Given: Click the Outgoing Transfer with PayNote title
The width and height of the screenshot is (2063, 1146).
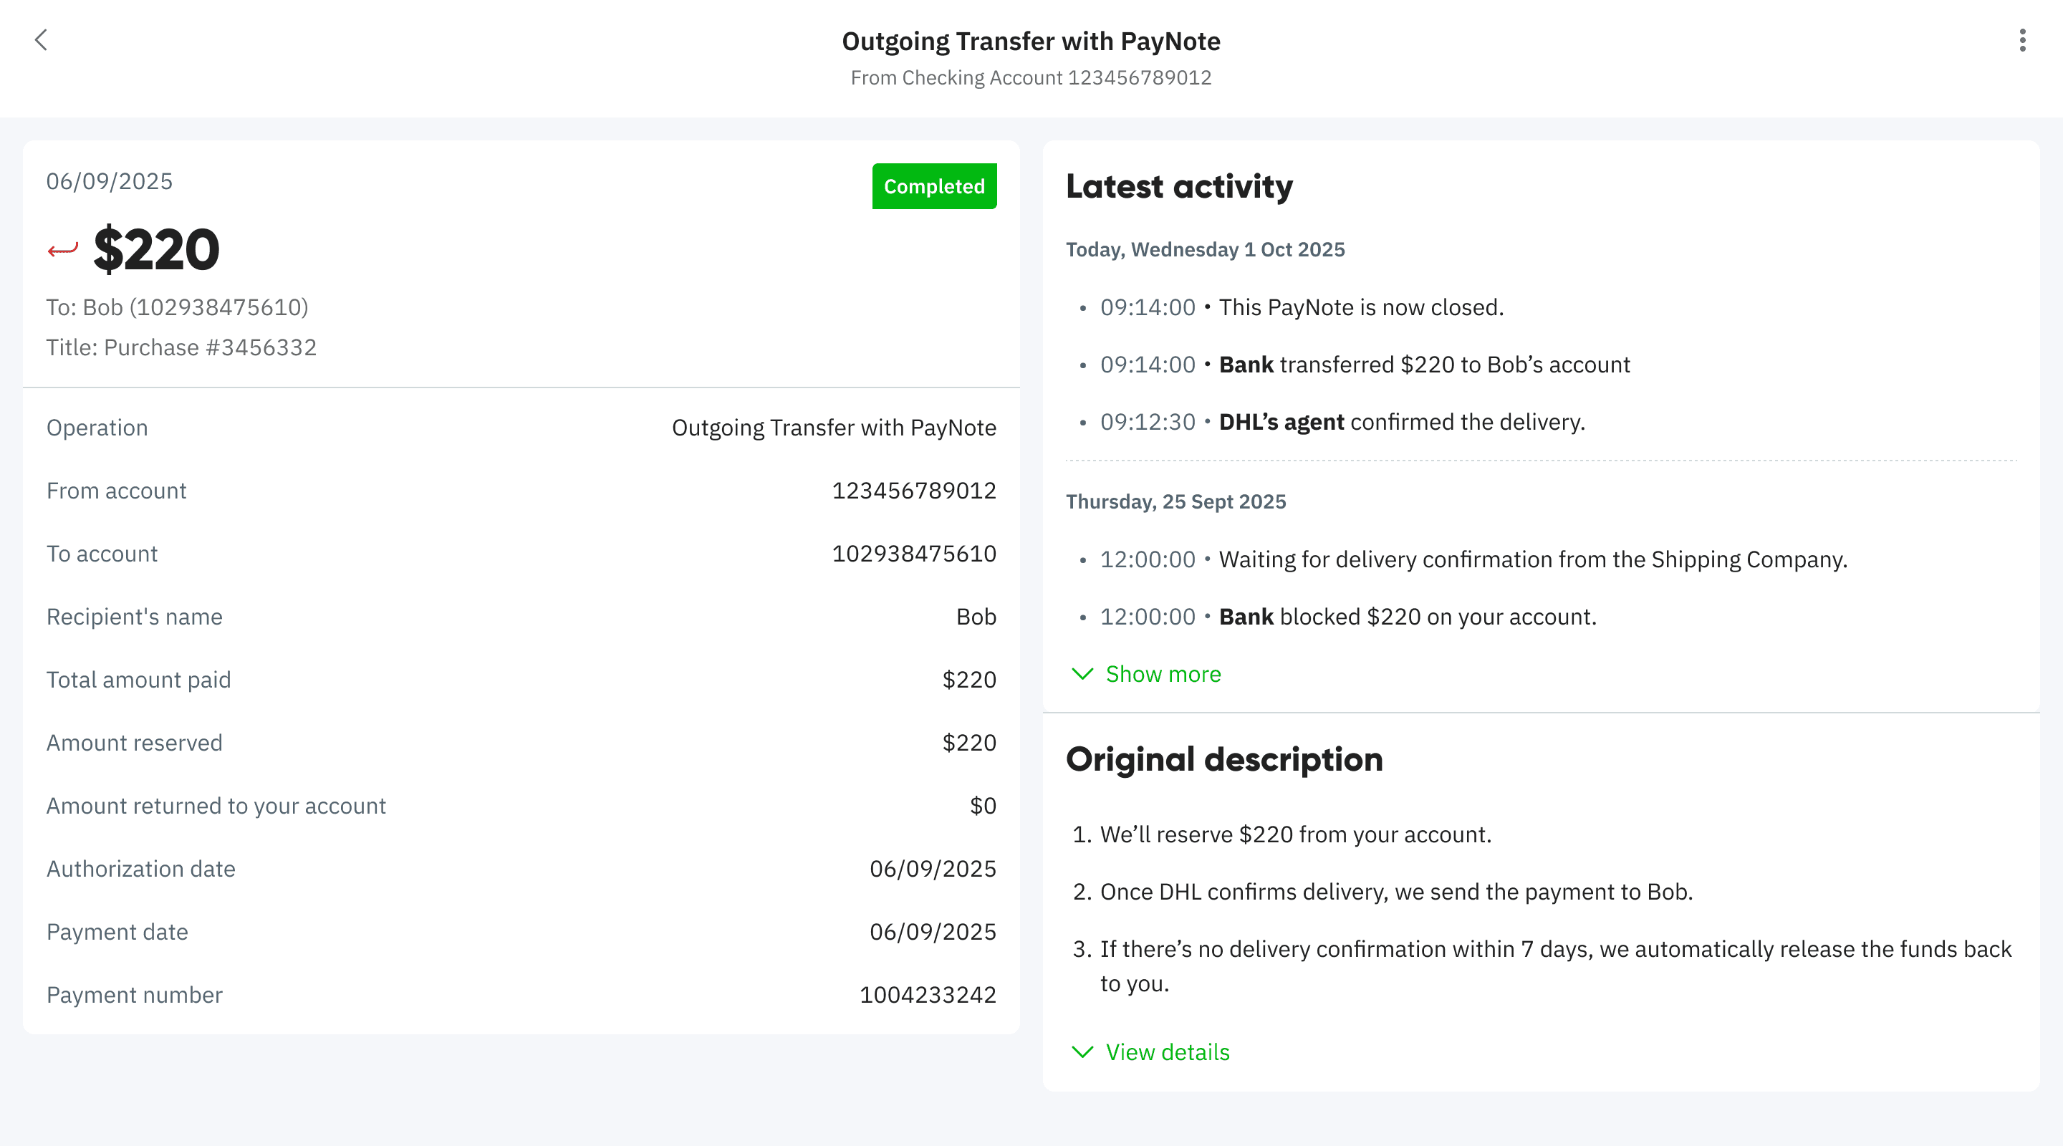Looking at the screenshot, I should tap(1031, 40).
